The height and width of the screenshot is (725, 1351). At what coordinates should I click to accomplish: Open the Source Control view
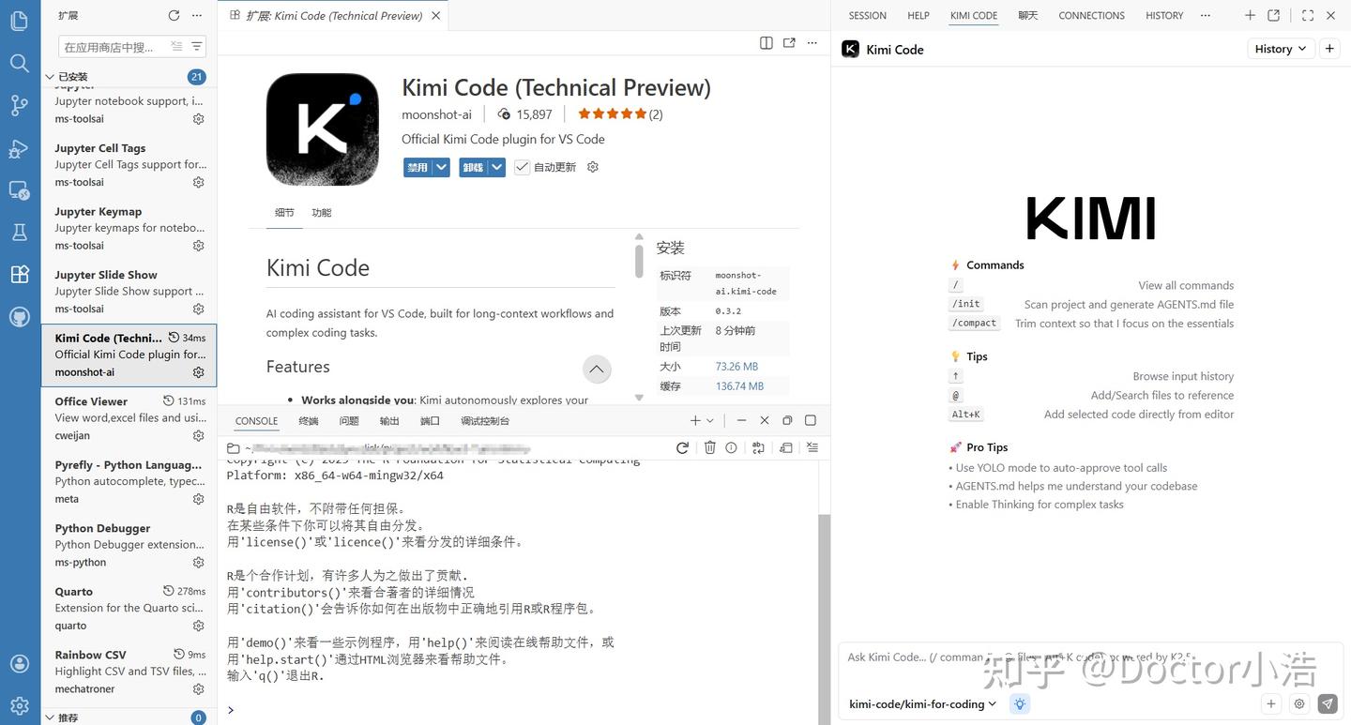(x=19, y=105)
